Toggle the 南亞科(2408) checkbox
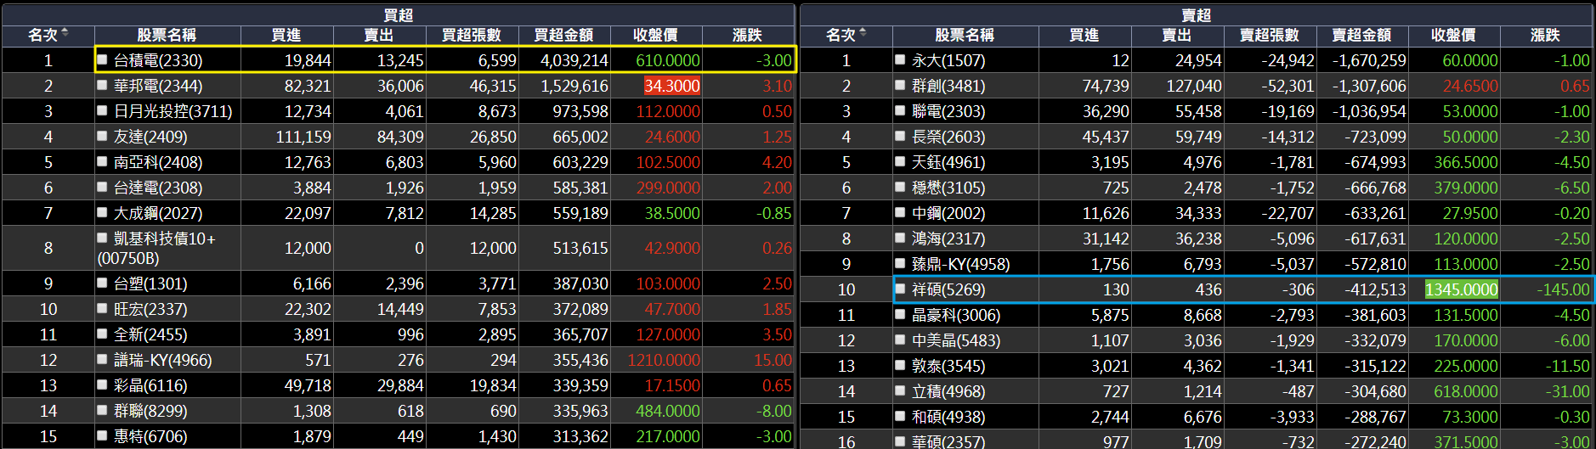Viewport: 1596px width, 449px height. point(102,161)
